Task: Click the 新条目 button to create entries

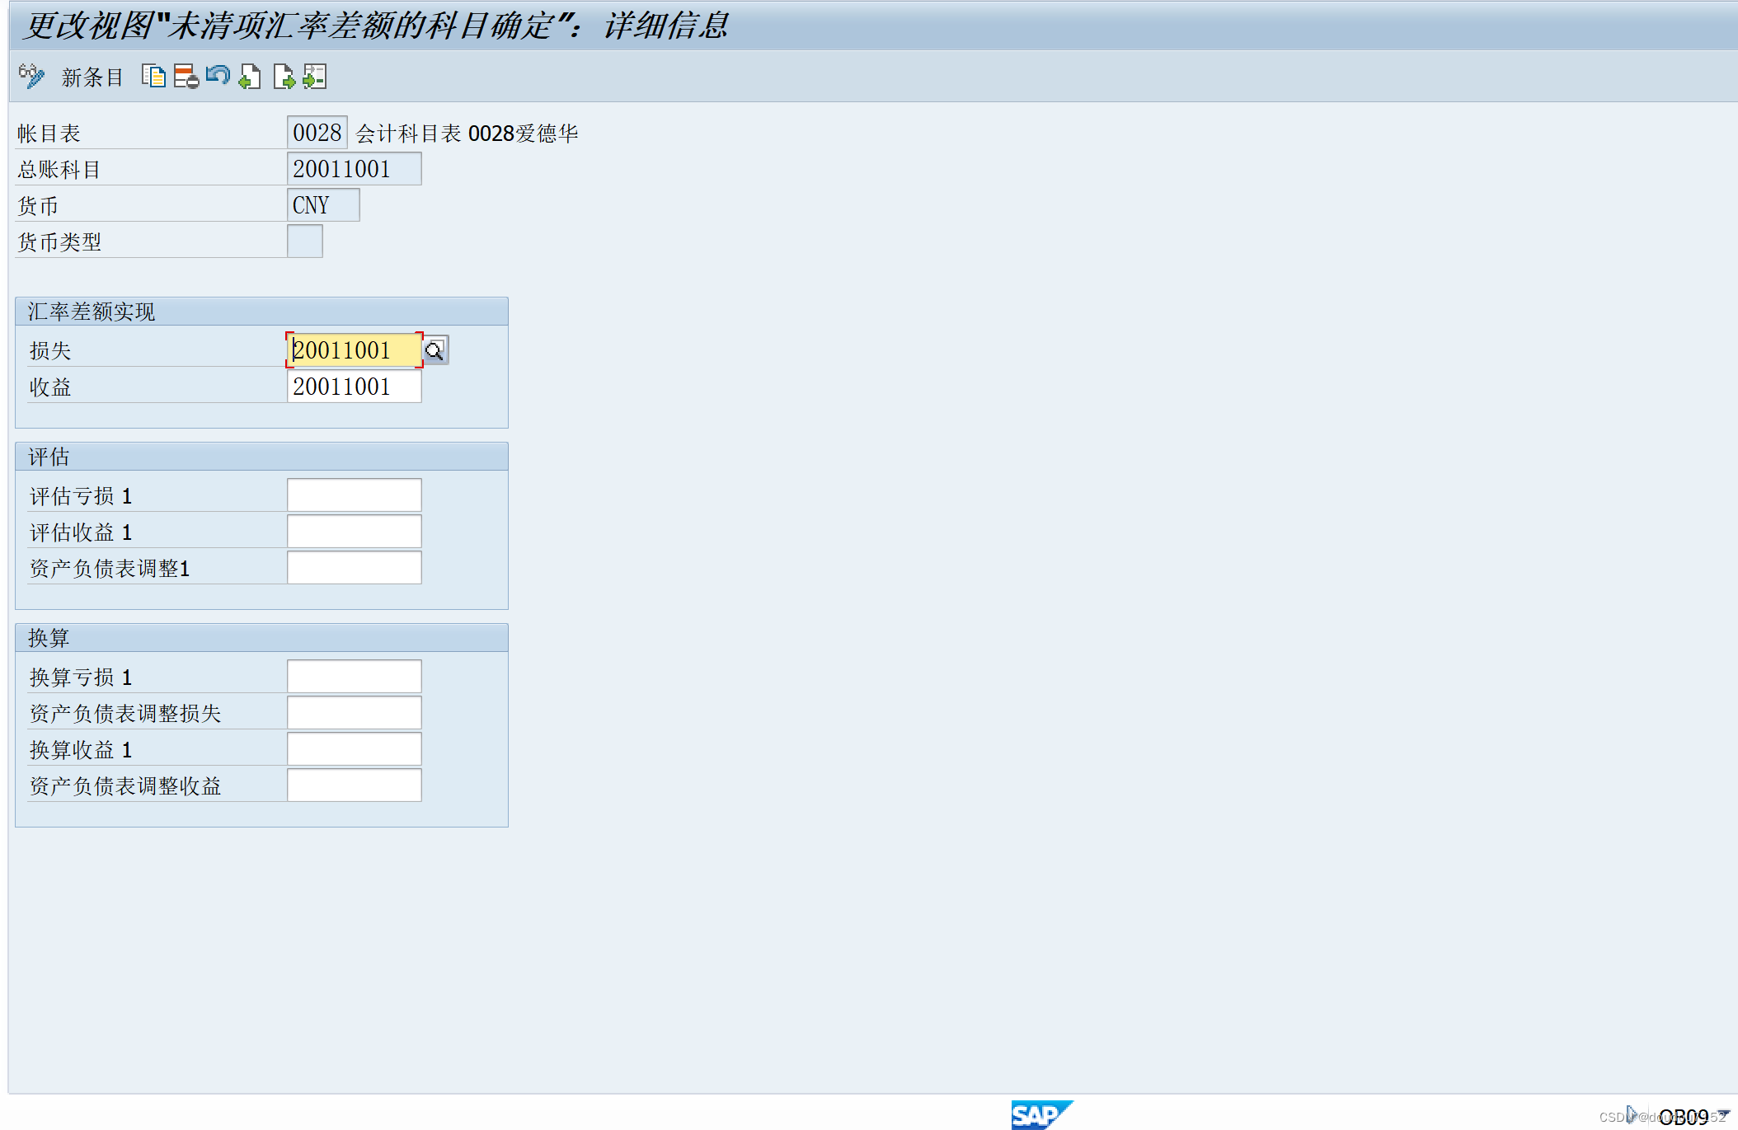Action: pos(91,77)
